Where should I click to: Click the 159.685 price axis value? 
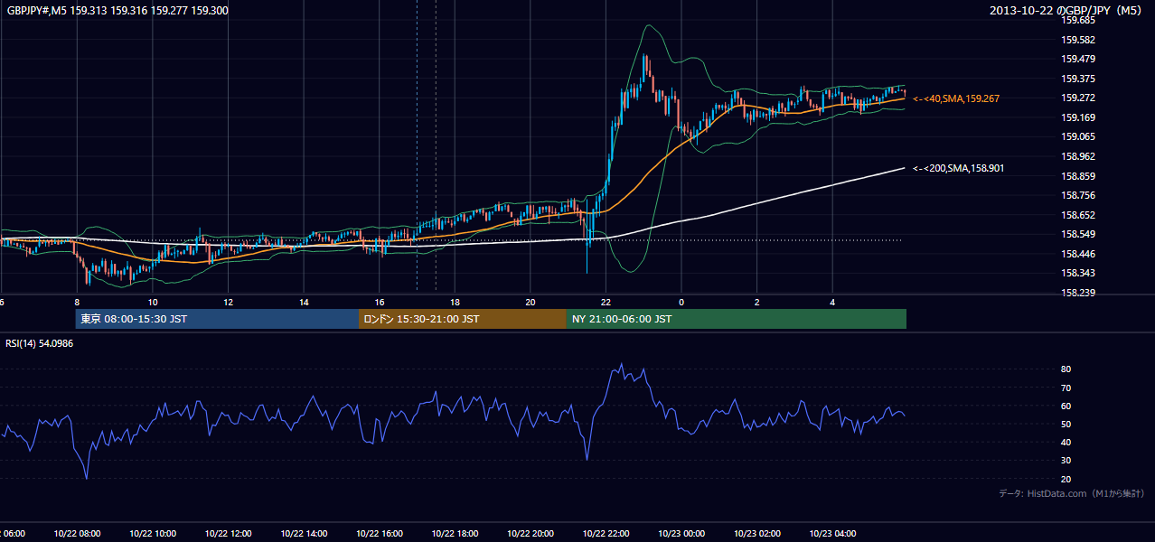(1078, 20)
